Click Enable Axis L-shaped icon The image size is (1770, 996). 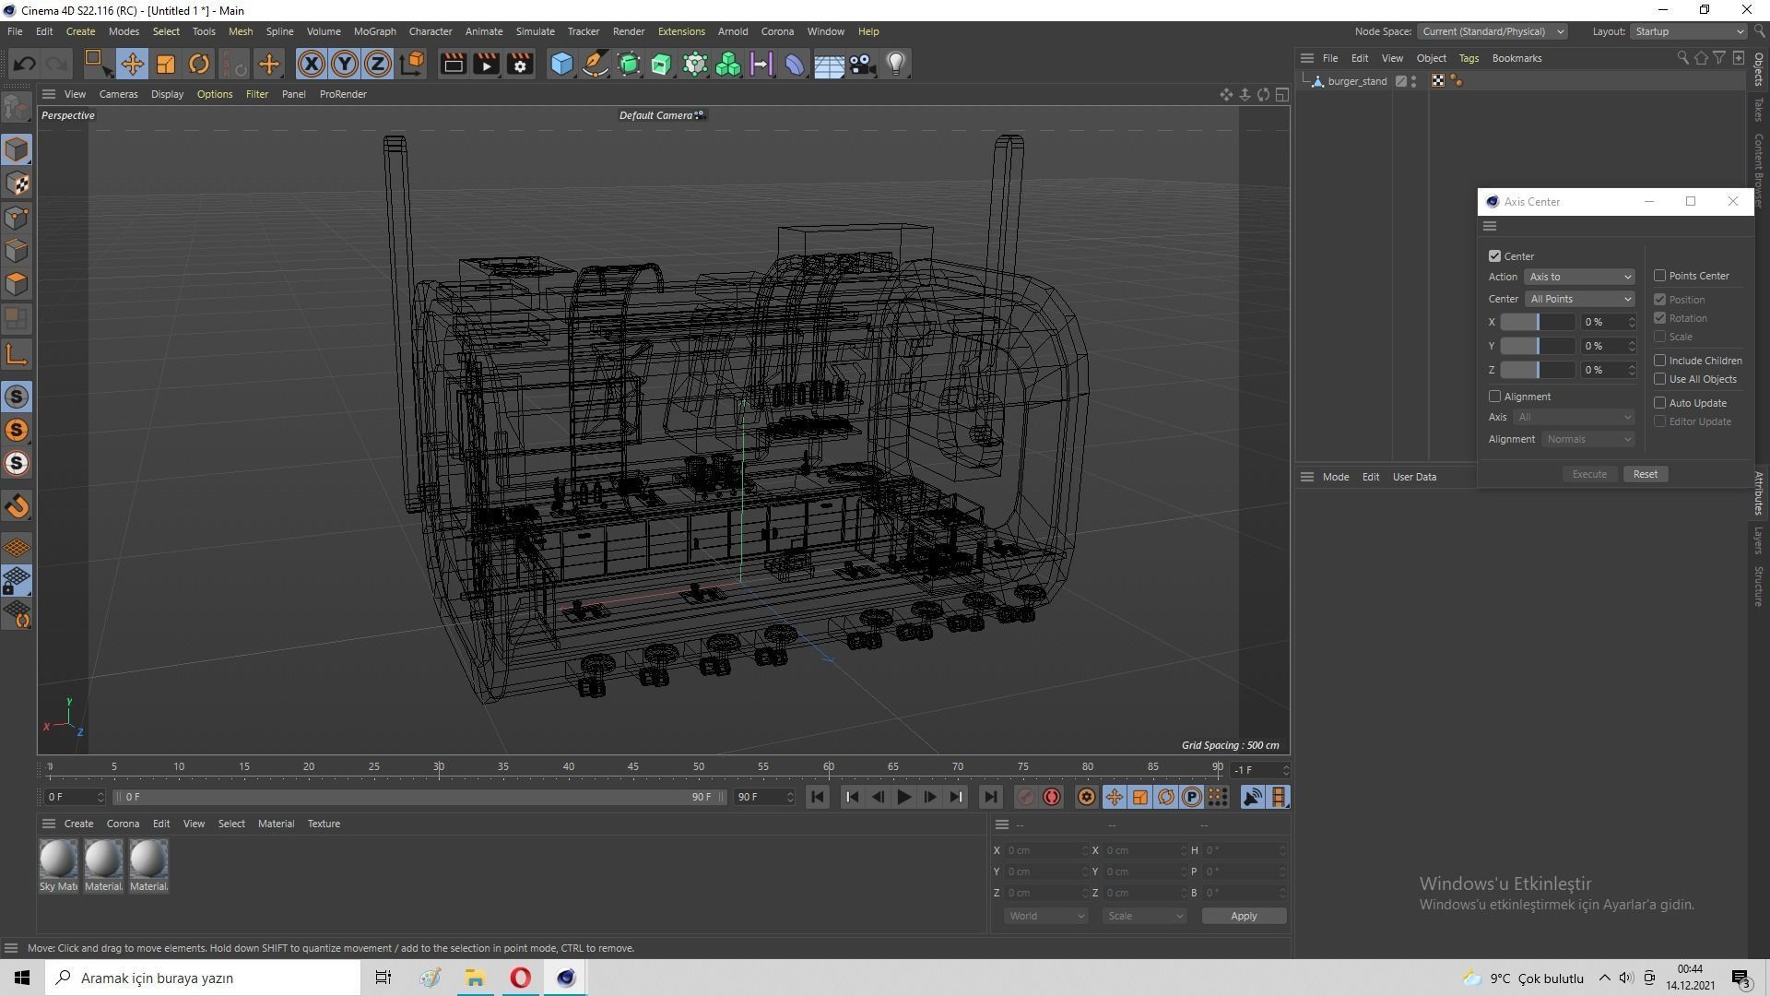(17, 355)
